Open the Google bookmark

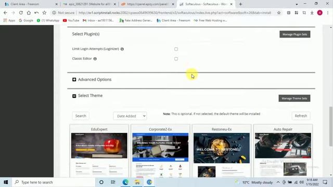(x=26, y=20)
